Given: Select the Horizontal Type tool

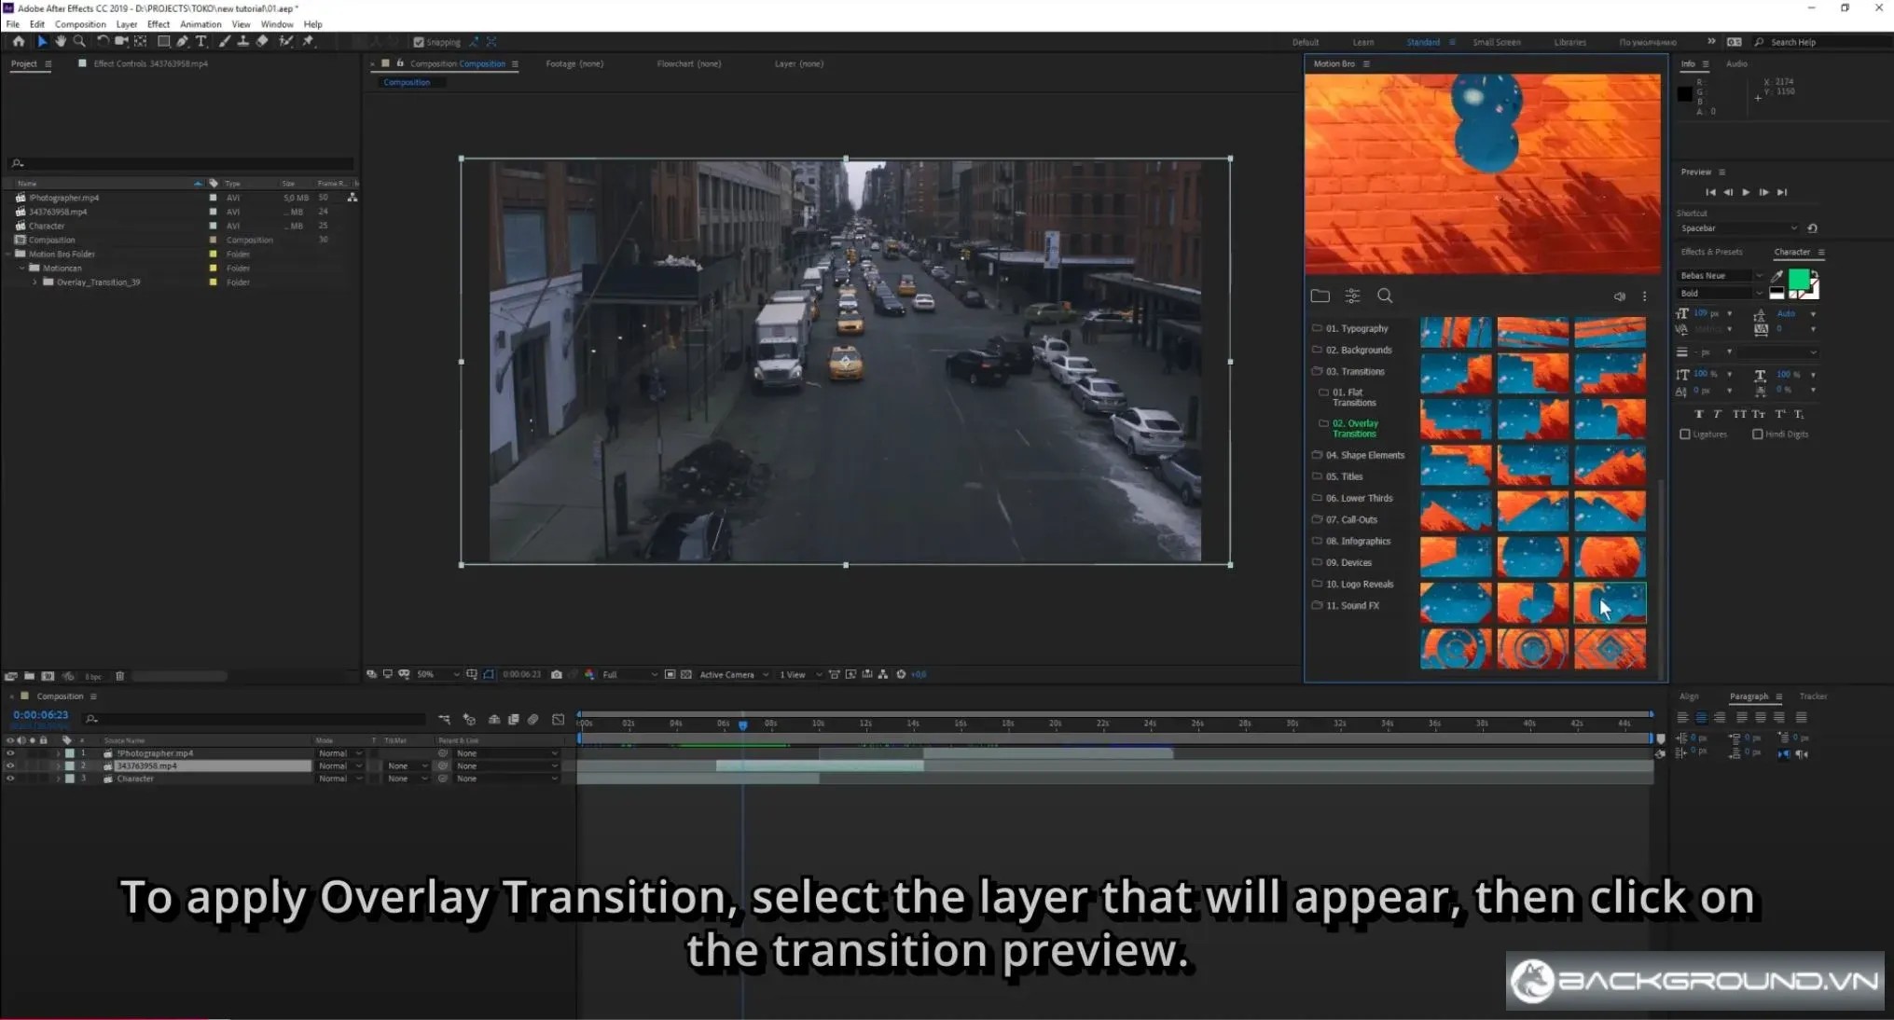Looking at the screenshot, I should point(200,42).
